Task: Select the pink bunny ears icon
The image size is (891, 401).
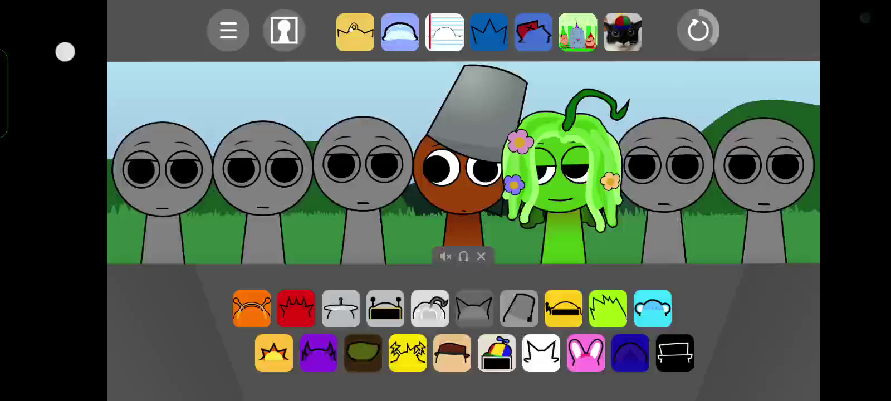Action: tap(586, 353)
